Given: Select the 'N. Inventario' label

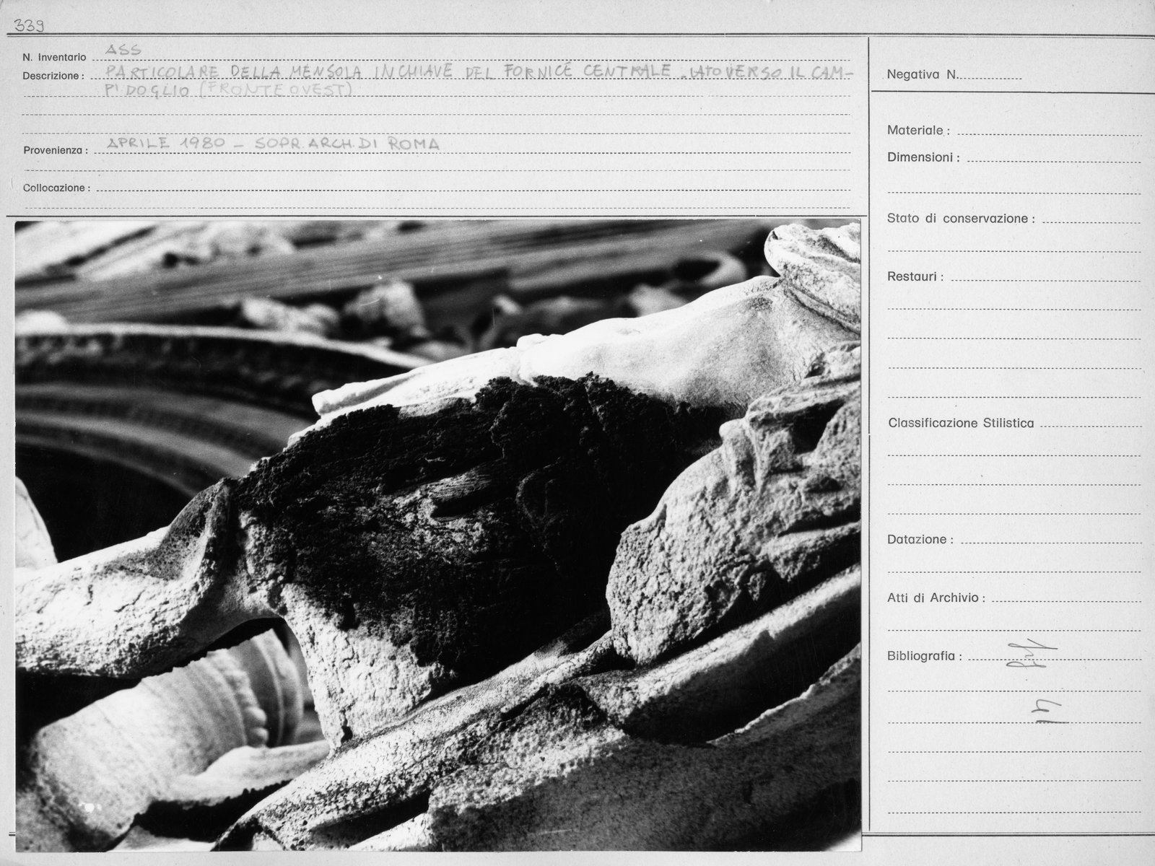Looking at the screenshot, I should click(x=54, y=58).
